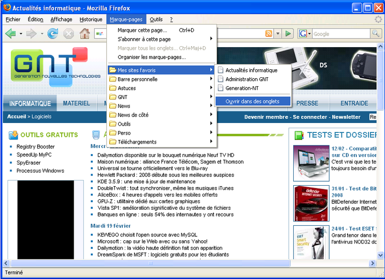Open the BitDefender box thumbnail

pyautogui.click(x=311, y=203)
